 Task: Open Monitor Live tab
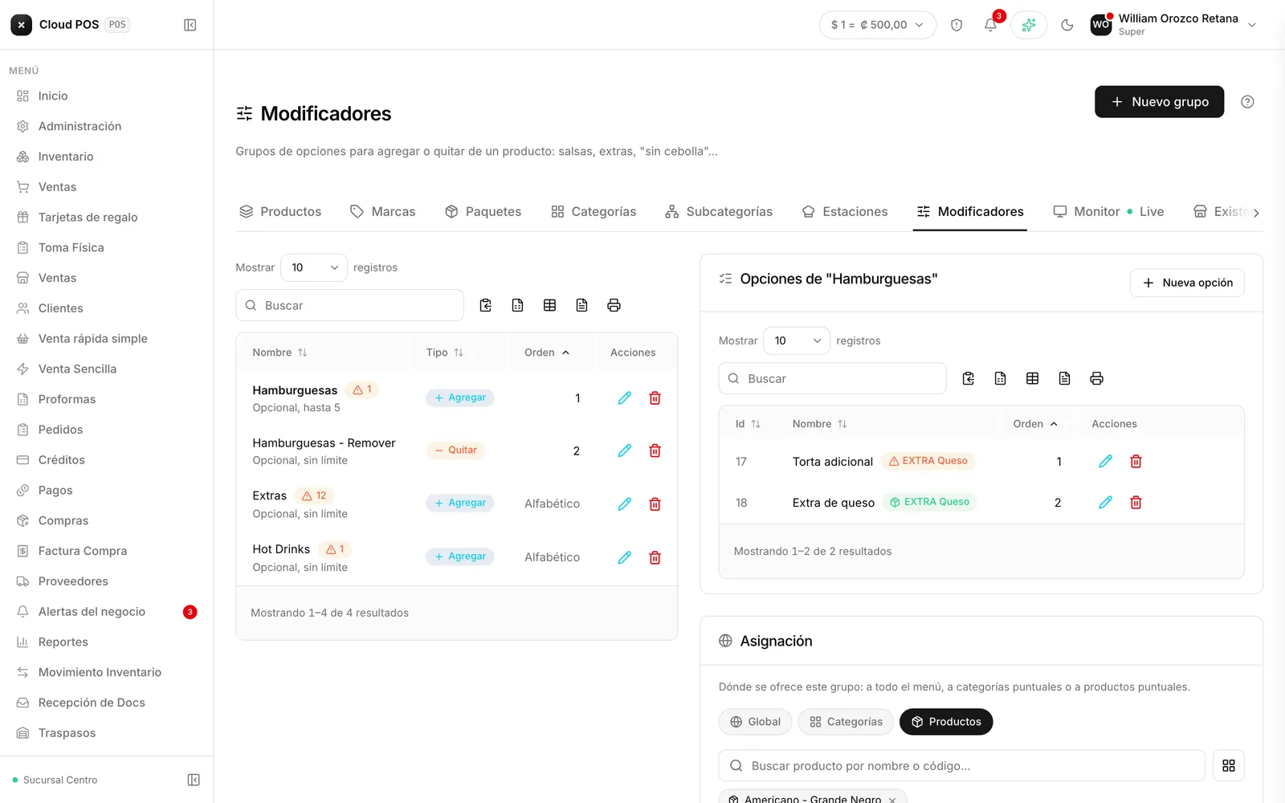click(1108, 212)
